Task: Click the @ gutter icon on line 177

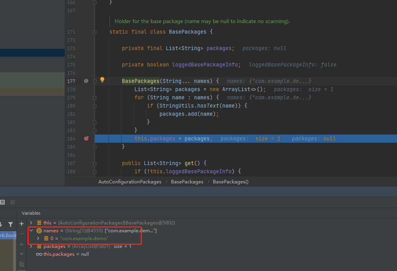Action: [x=86, y=81]
